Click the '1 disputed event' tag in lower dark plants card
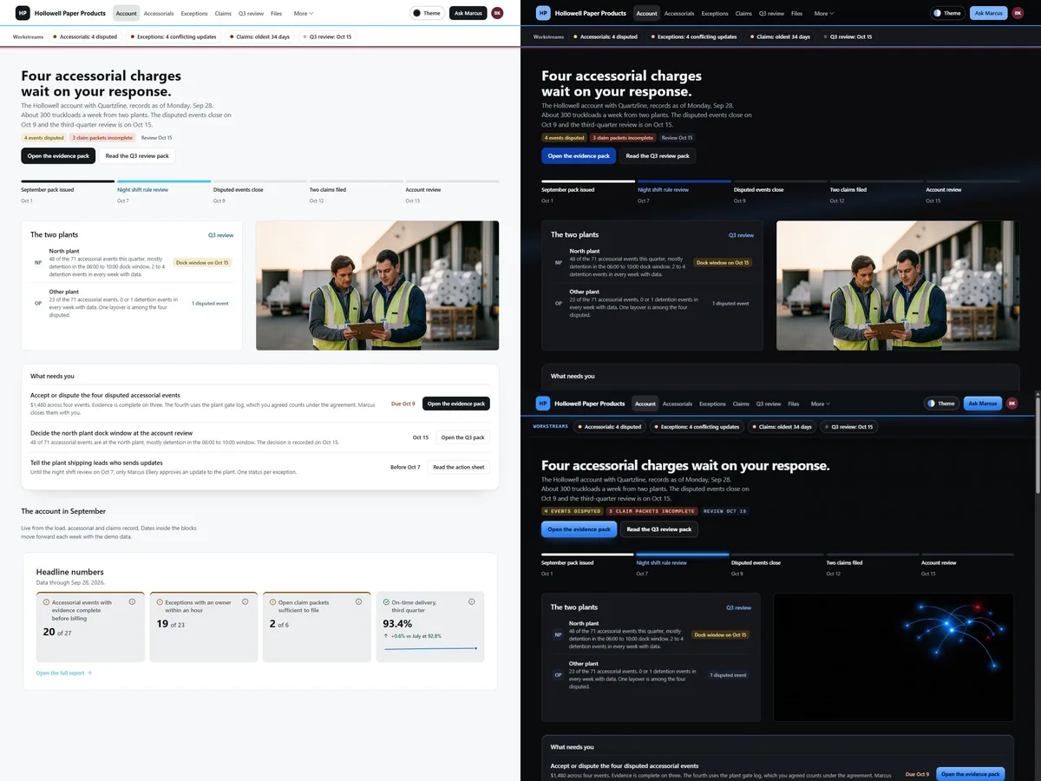Screen dimensions: 1041x781 coord(728,674)
